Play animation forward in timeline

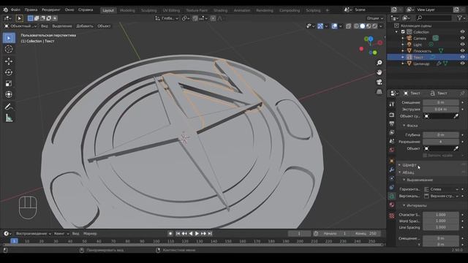(x=197, y=234)
